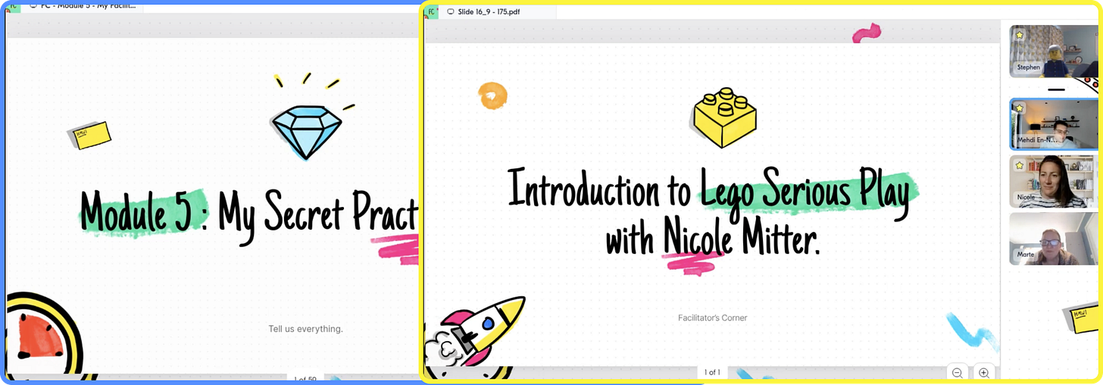Open Nicole's video thumbnail
This screenshot has height=385, width=1103.
[x=1054, y=181]
